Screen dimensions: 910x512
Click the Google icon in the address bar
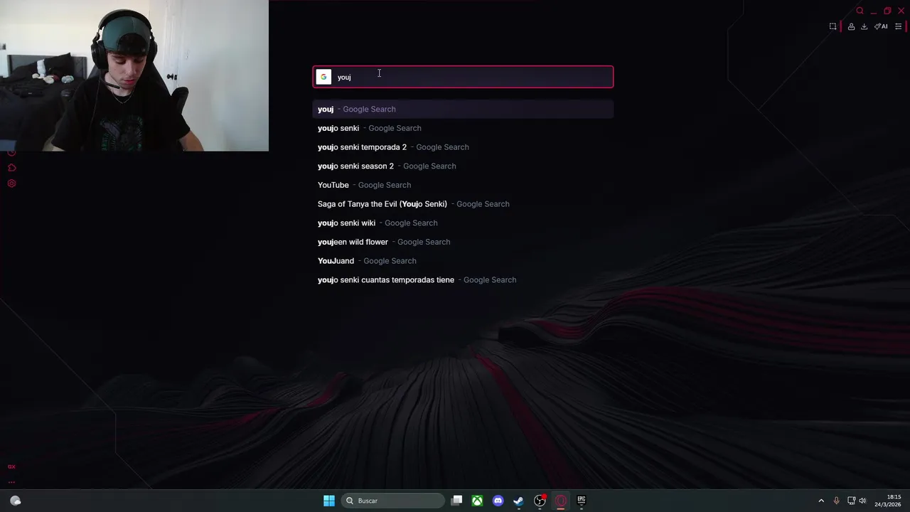(323, 77)
